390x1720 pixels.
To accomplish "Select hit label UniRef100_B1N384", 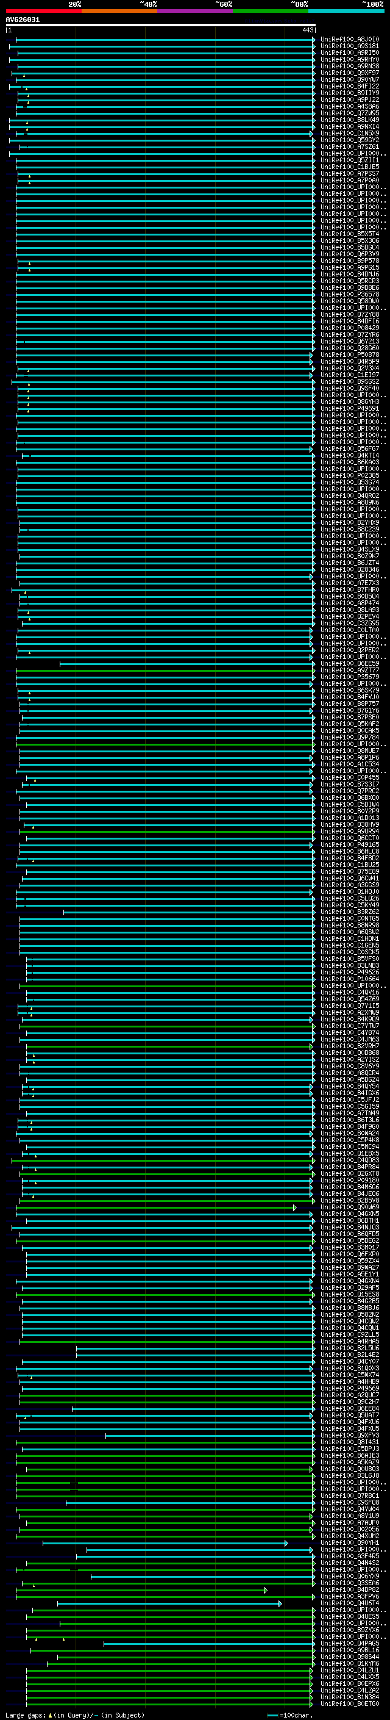I will (x=350, y=1697).
